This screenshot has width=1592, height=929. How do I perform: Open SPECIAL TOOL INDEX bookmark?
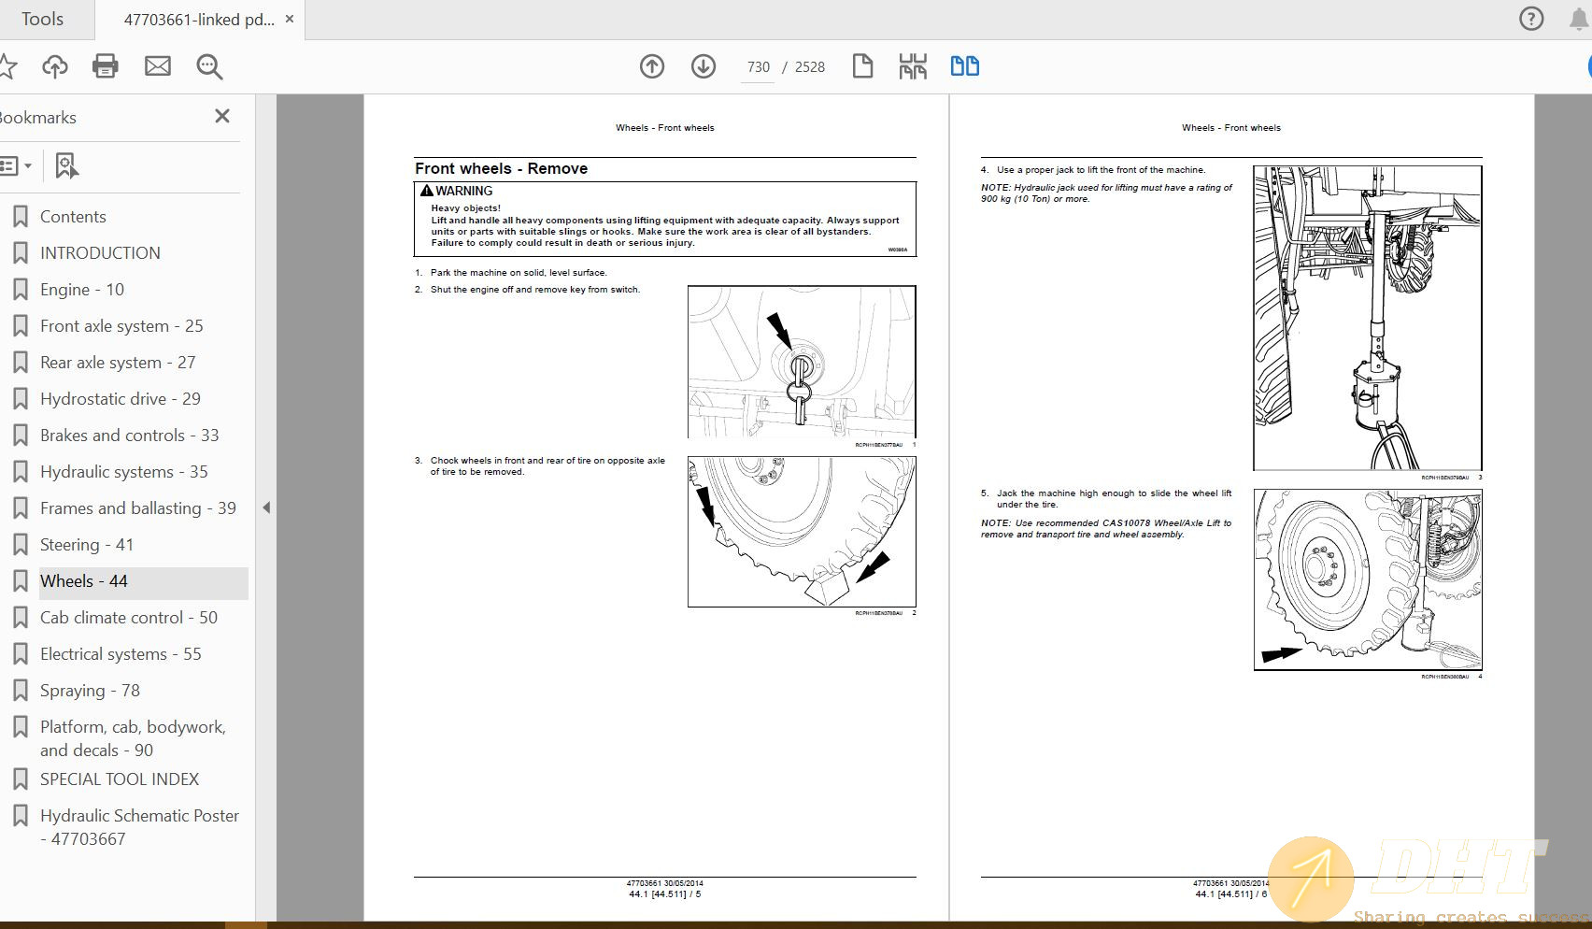click(120, 779)
